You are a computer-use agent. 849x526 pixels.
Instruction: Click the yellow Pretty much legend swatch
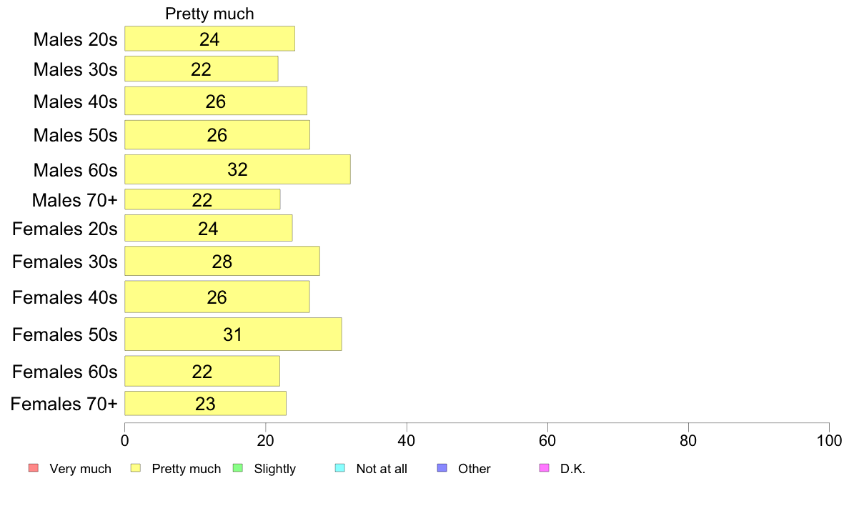135,468
